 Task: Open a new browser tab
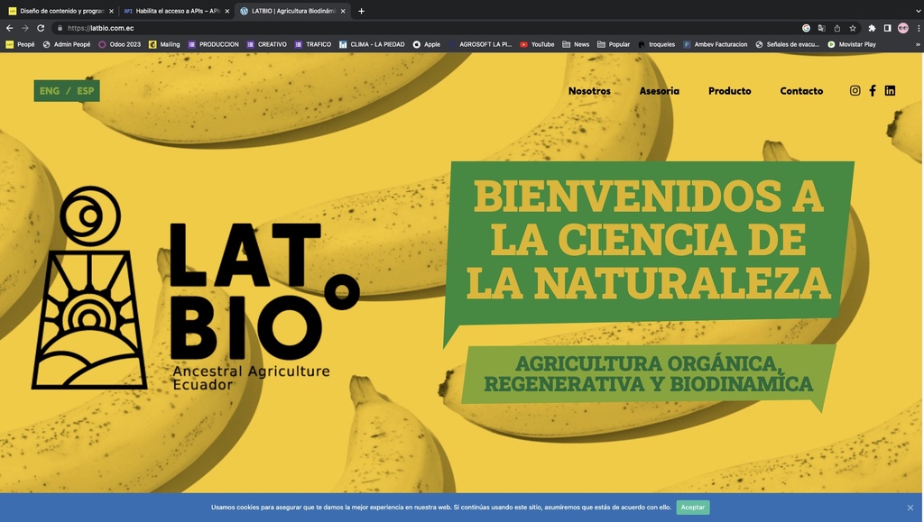(361, 11)
